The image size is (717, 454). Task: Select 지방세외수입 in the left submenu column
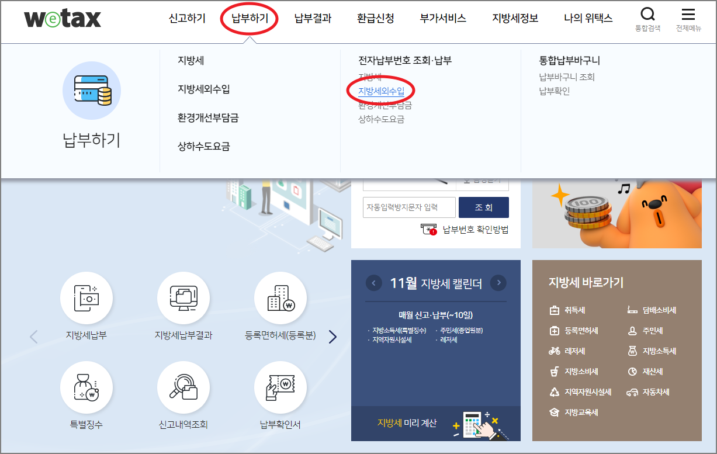pyautogui.click(x=204, y=89)
